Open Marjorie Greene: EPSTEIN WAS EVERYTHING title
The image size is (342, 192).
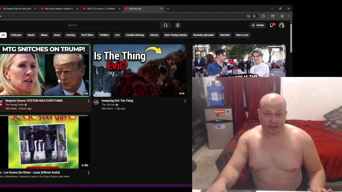(x=34, y=101)
